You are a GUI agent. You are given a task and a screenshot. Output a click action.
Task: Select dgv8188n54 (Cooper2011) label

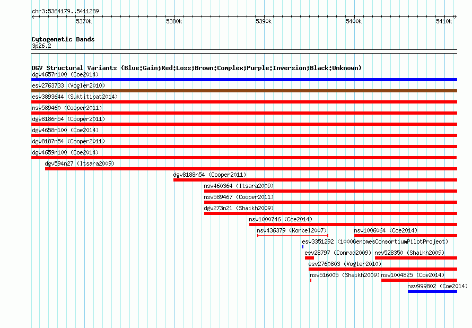(209, 175)
